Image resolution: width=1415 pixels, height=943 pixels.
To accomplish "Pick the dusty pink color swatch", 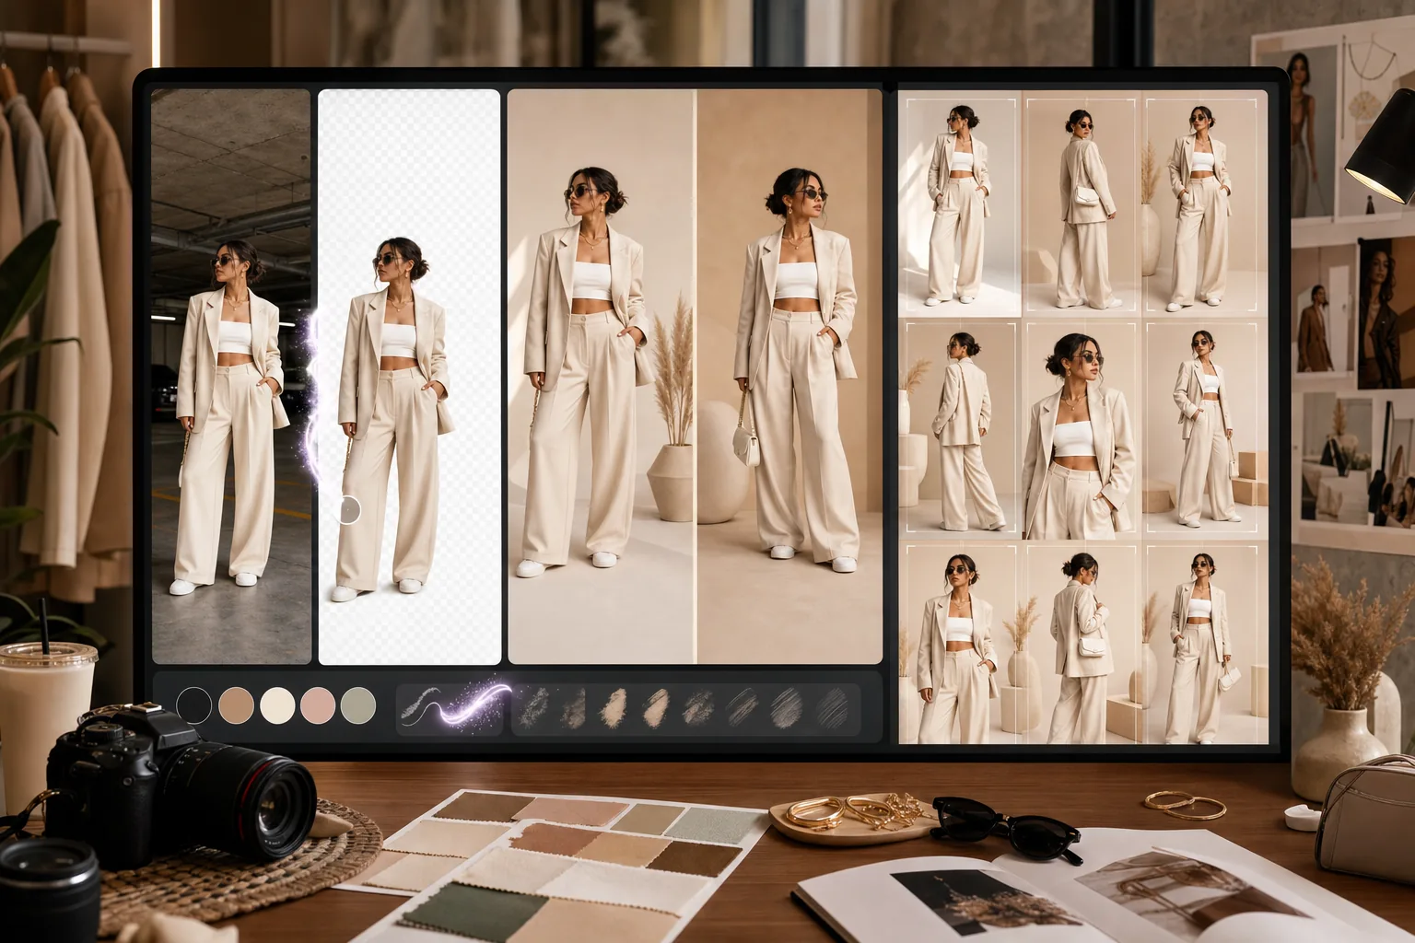I will tap(318, 706).
